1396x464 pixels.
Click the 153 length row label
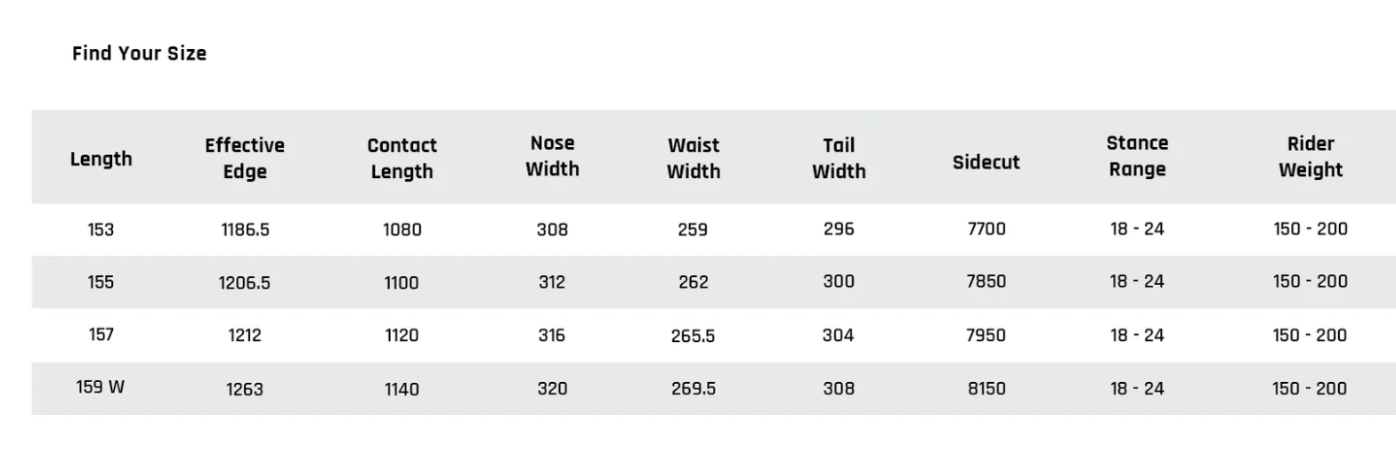point(101,230)
